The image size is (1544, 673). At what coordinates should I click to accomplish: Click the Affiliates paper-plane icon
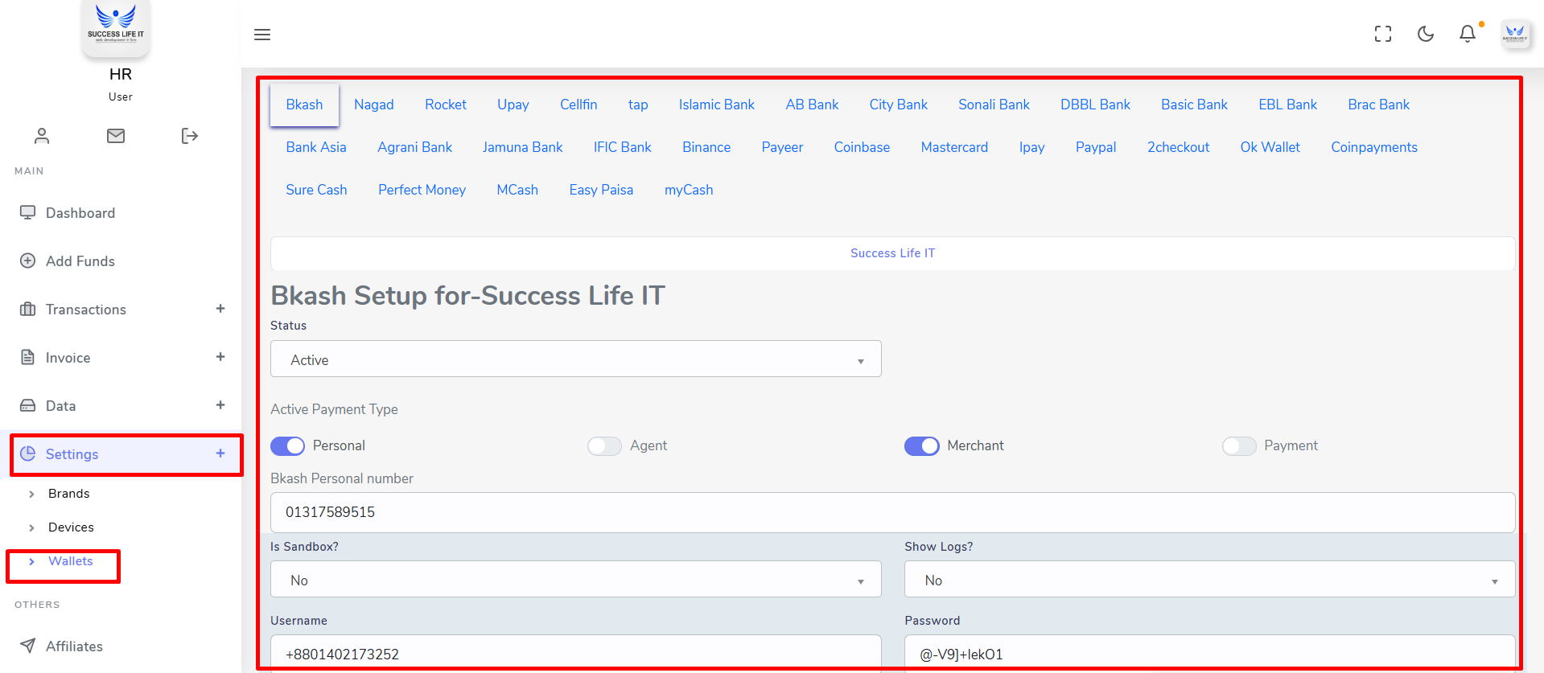(x=28, y=646)
